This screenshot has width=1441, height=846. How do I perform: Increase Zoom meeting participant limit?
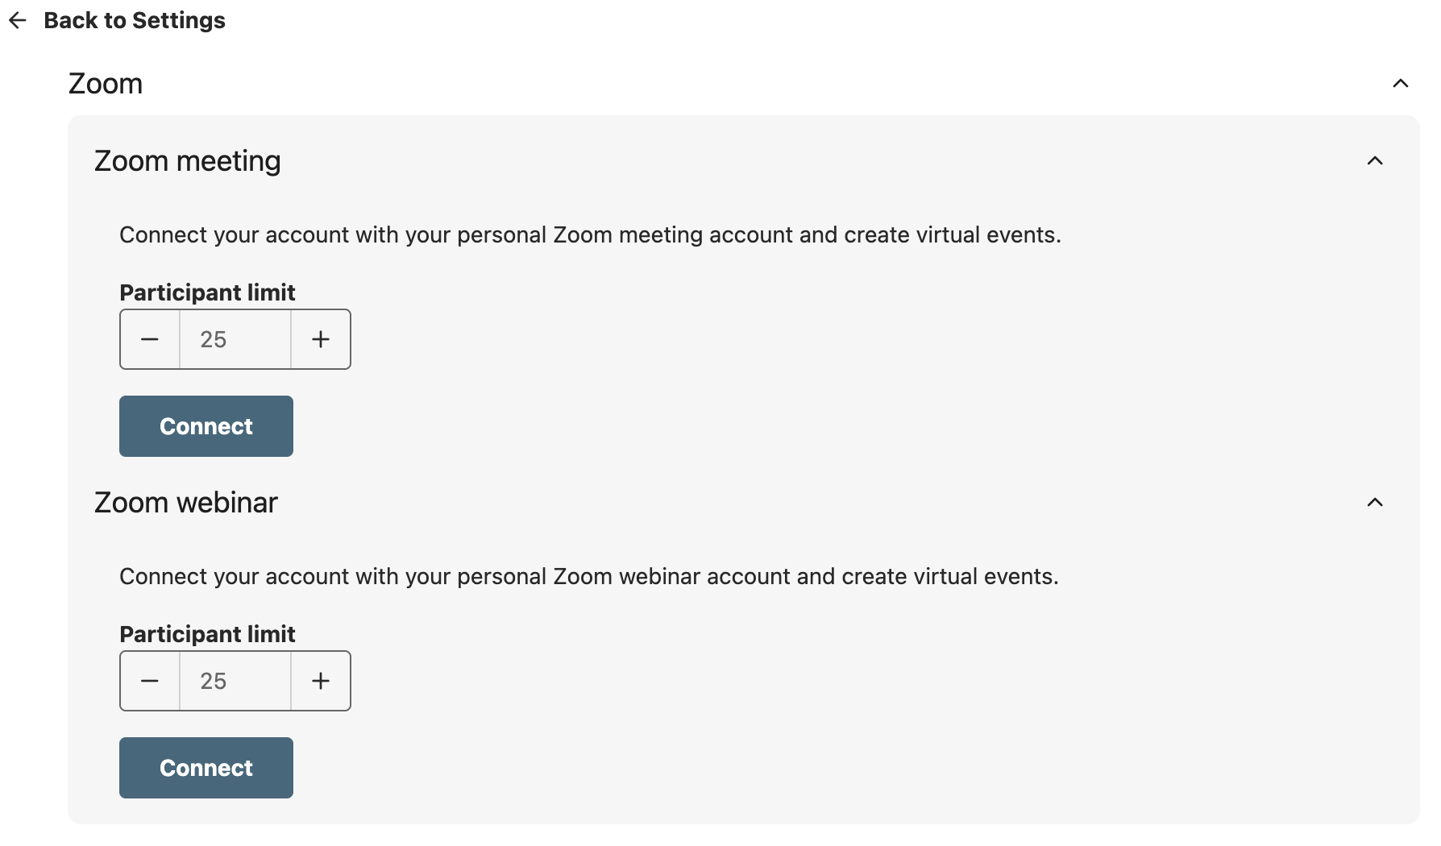tap(321, 339)
